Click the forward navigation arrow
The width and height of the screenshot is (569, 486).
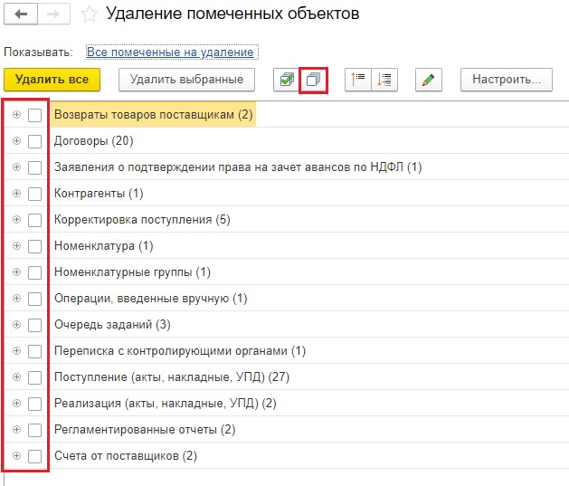tap(52, 14)
